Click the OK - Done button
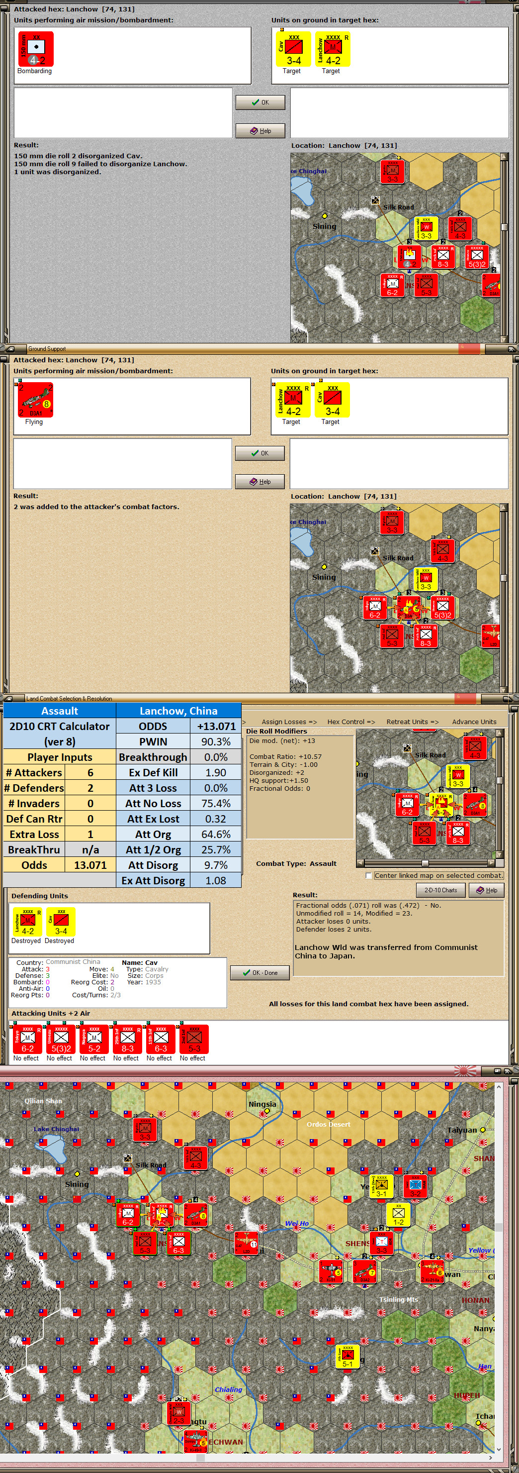Screen dimensions: 519x1473 260,973
